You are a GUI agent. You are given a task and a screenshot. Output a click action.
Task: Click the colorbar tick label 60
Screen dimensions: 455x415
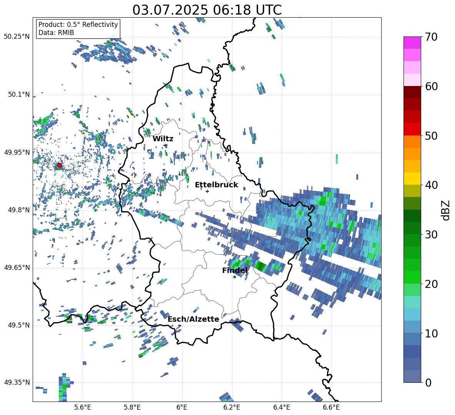click(x=432, y=86)
